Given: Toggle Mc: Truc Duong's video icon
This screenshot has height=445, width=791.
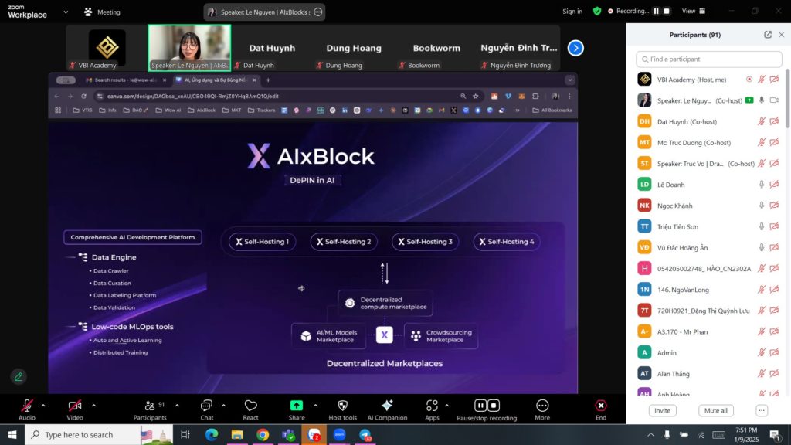Looking at the screenshot, I should pyautogui.click(x=774, y=142).
